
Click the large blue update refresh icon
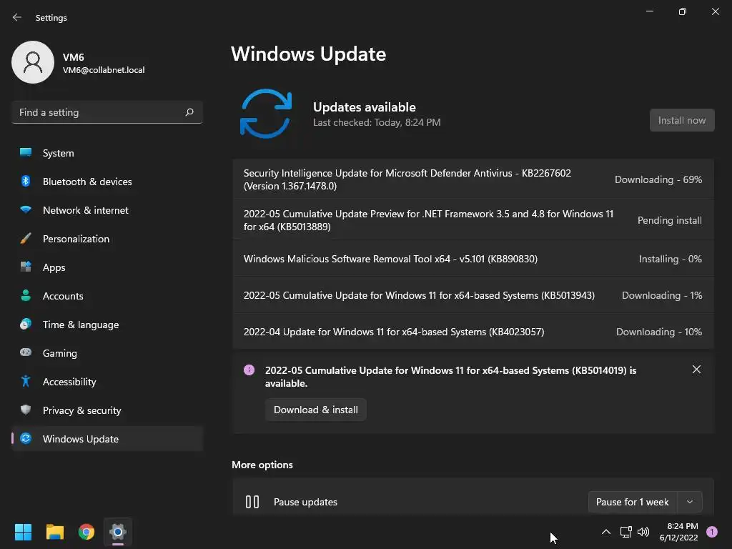(266, 114)
